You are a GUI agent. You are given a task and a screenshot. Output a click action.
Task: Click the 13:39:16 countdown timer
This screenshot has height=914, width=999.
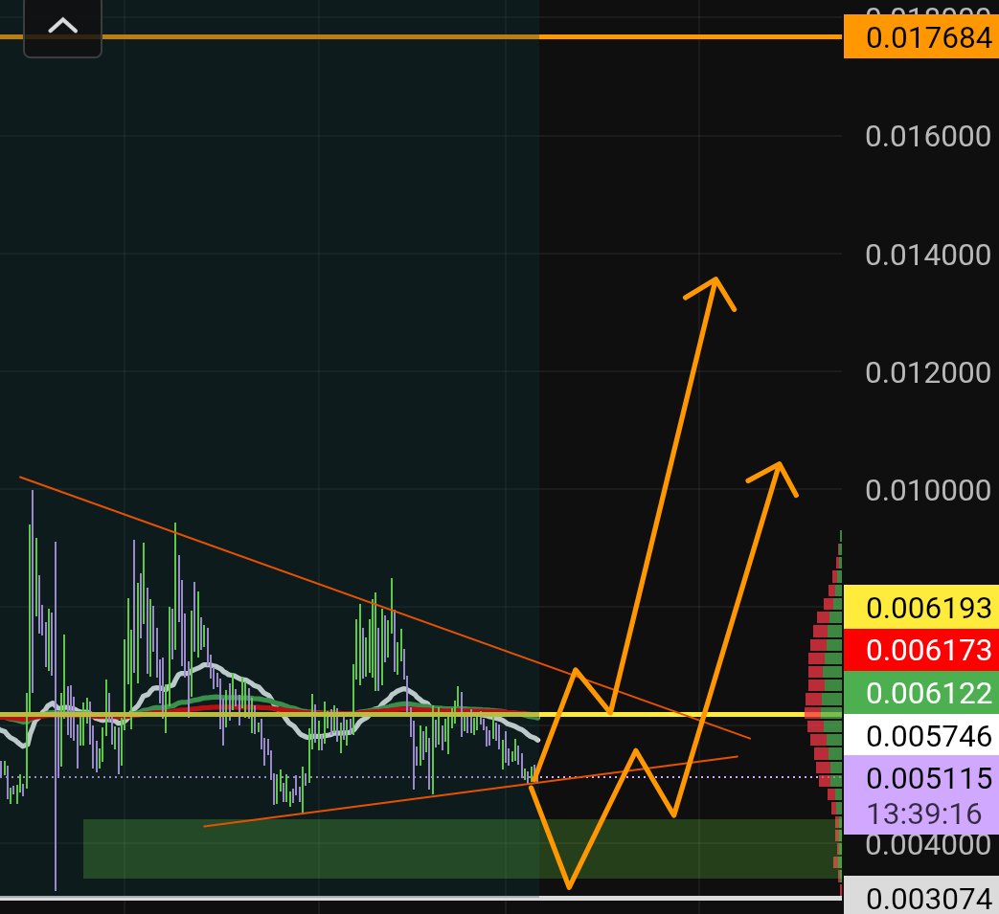pyautogui.click(x=924, y=814)
